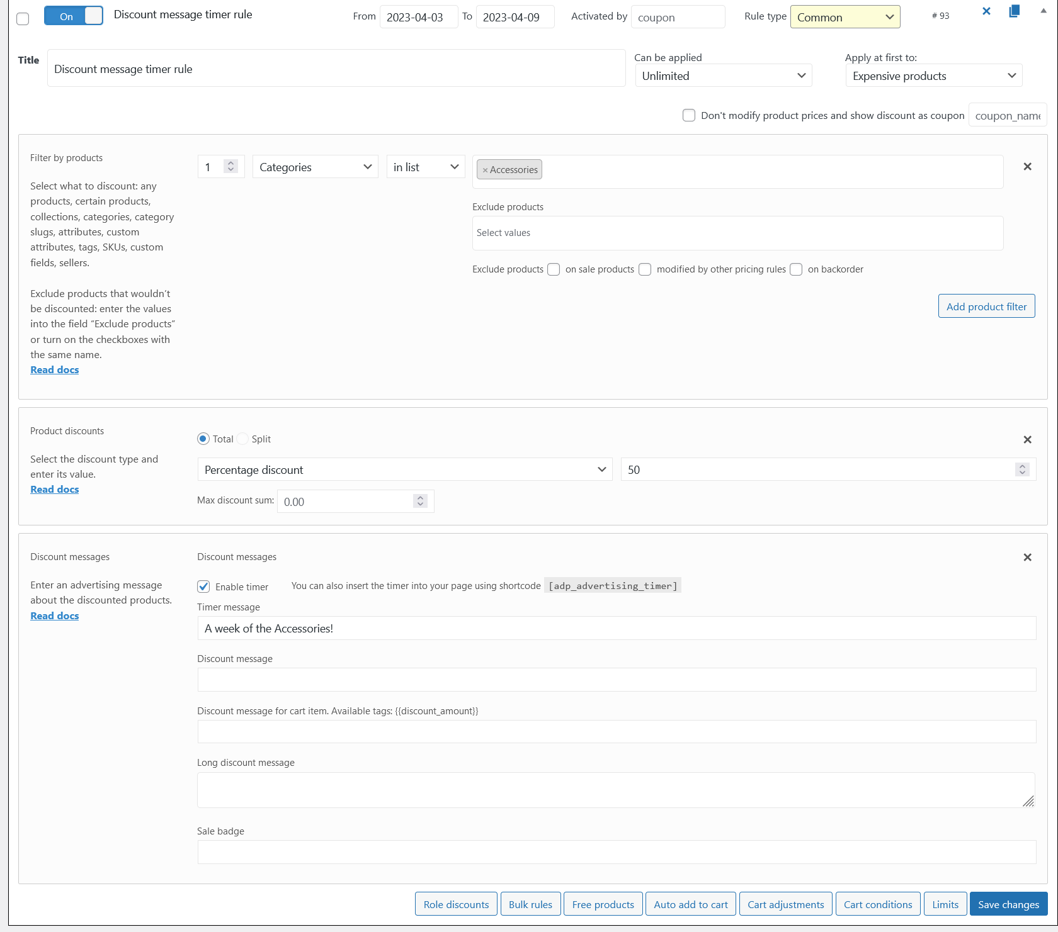This screenshot has width=1058, height=932.
Task: Enable show discount as coupon checkbox
Action: coord(689,115)
